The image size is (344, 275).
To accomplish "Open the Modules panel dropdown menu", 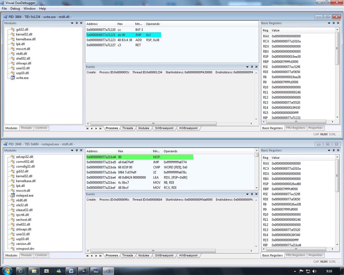I will click(x=73, y=23).
